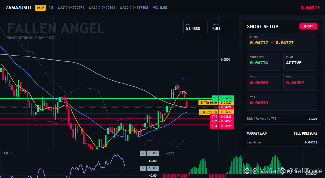Click the Risk / Reward to TP3 label
Screen dimensions: 325x178
[x=262, y=118]
